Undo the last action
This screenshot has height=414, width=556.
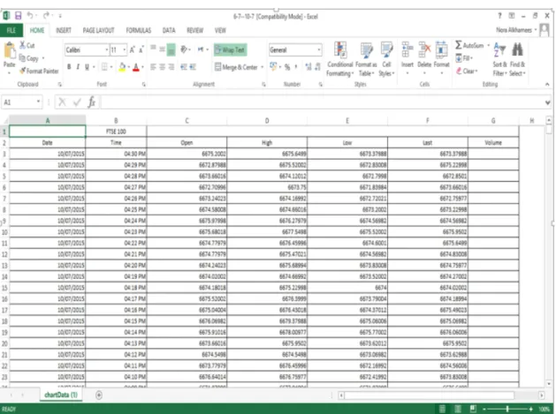click(x=30, y=15)
